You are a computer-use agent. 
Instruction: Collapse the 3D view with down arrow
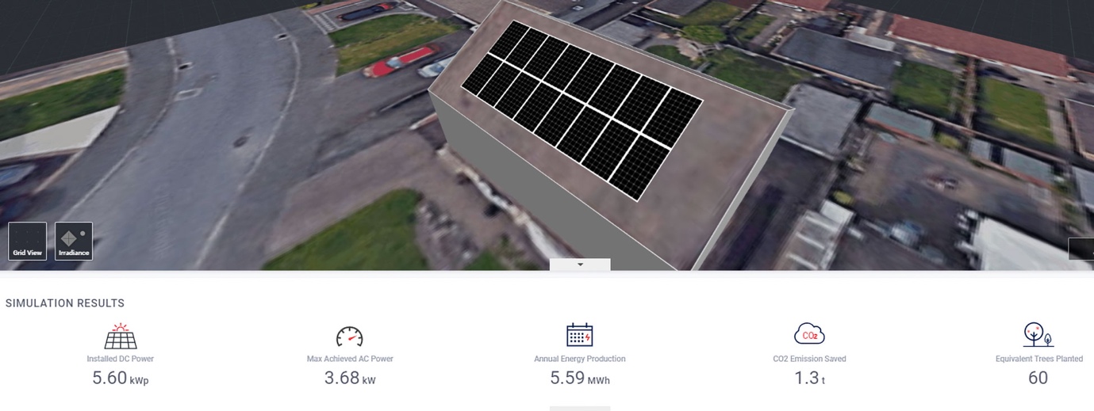[580, 264]
